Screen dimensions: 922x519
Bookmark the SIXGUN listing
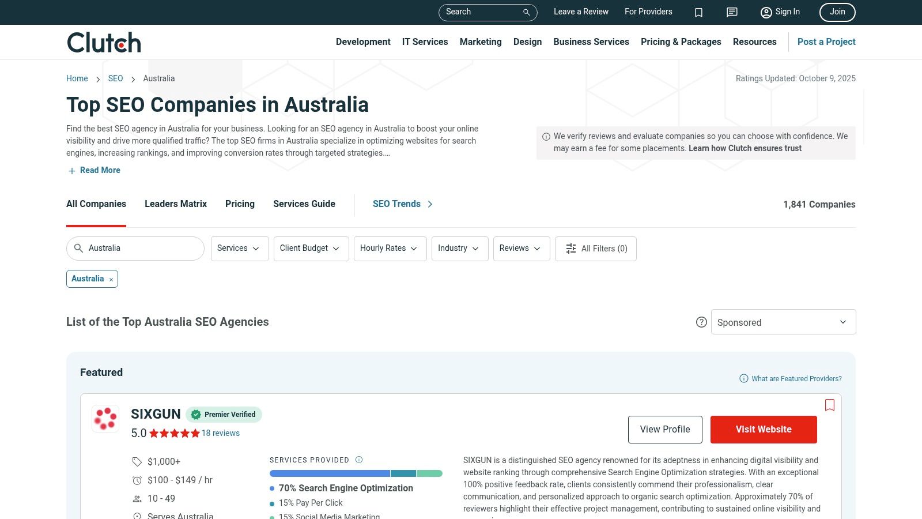(829, 405)
